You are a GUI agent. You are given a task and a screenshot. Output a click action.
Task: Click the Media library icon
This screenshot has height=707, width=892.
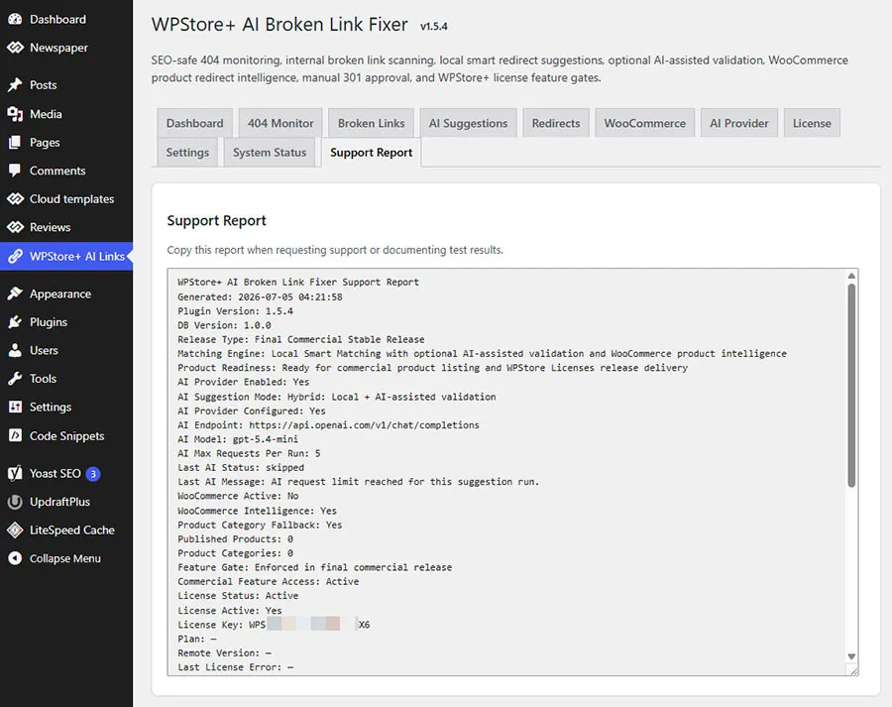(x=15, y=114)
